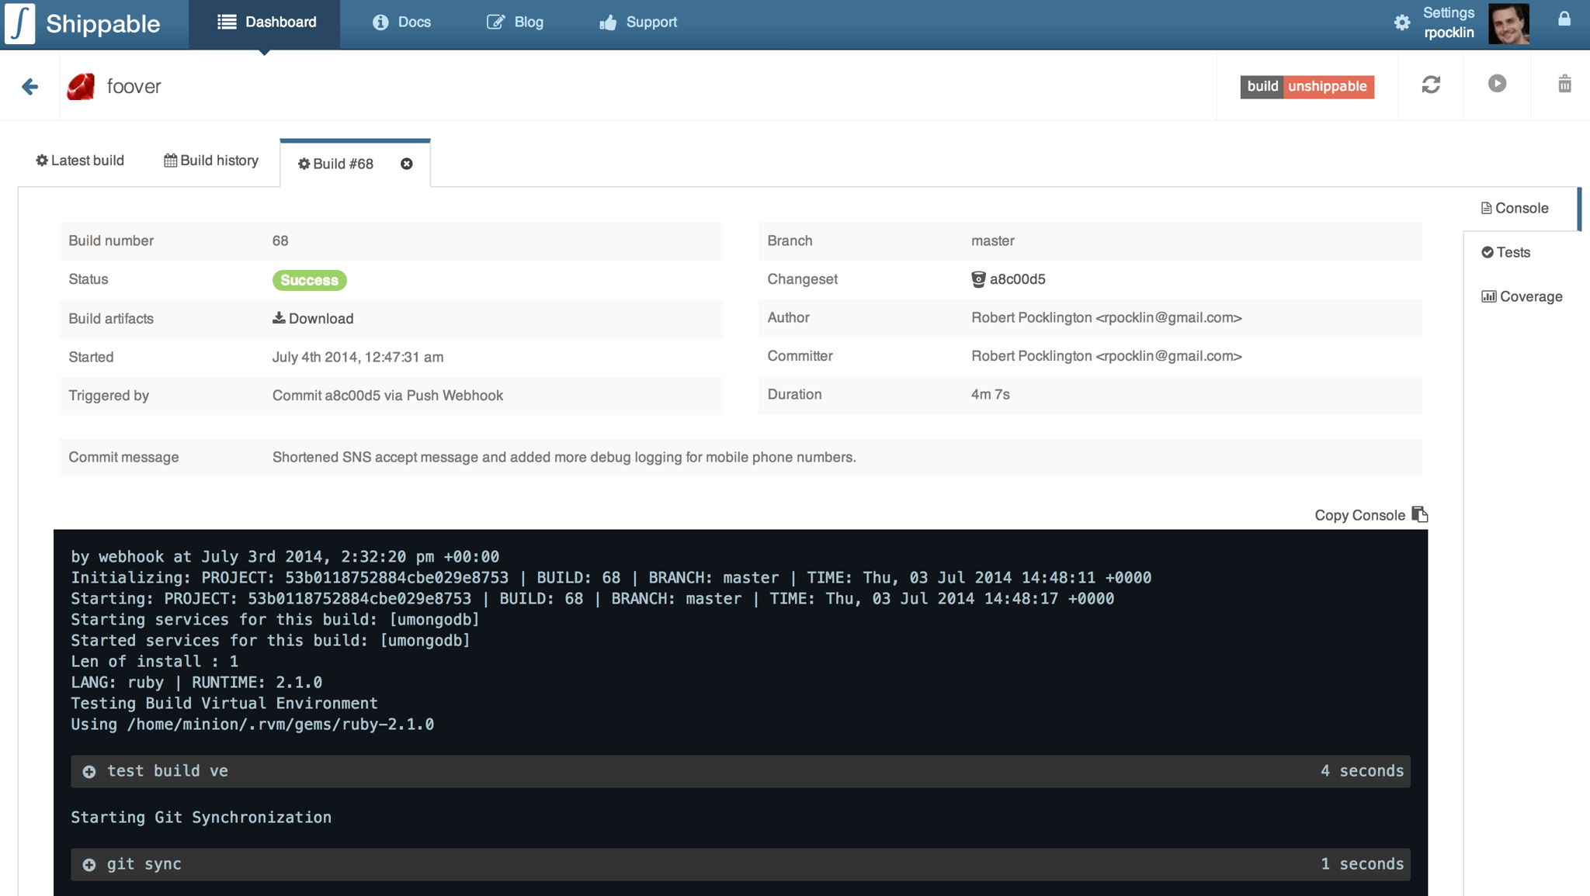1590x896 pixels.
Task: Go back with the left arrow
Action: tap(30, 86)
